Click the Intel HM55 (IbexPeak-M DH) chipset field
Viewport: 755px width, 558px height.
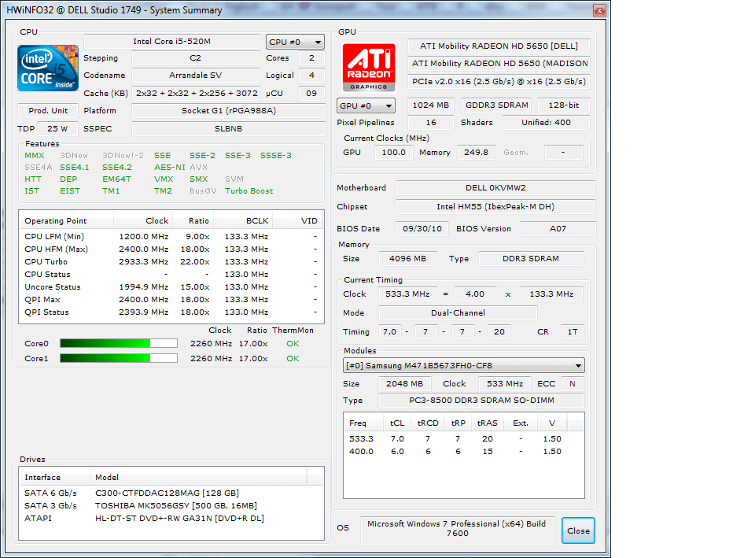(x=495, y=207)
